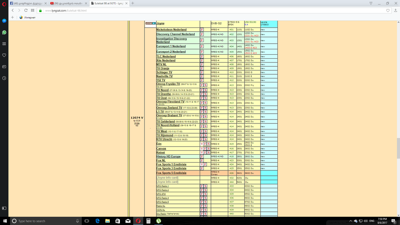View site security lock information
This screenshot has width=400, height=225.
tap(40, 11)
